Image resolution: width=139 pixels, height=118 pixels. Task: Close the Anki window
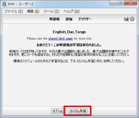[x=131, y=3]
